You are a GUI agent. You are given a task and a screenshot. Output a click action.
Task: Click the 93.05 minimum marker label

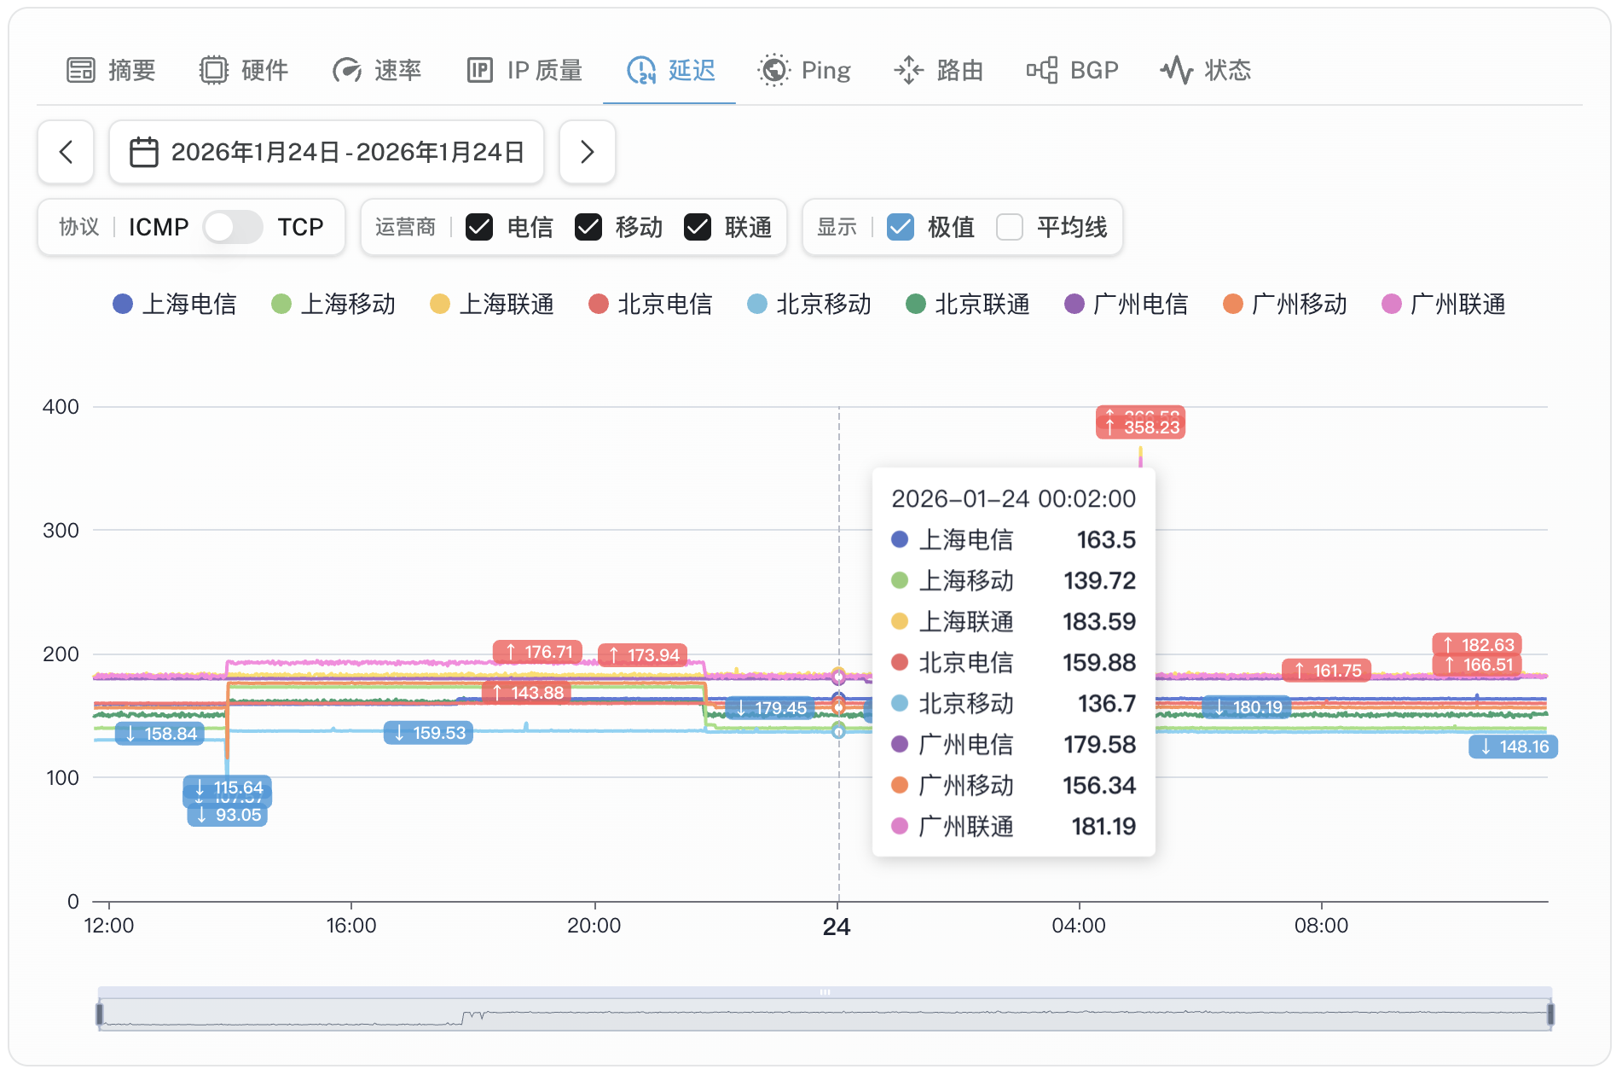228,815
